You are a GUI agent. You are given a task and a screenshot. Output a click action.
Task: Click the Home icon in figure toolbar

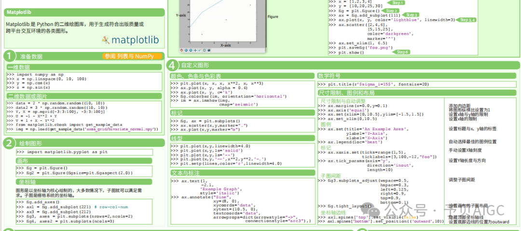[x=181, y=50]
